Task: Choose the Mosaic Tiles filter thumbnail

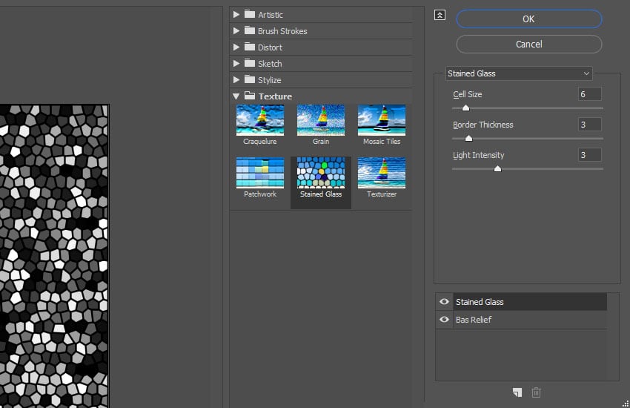Action: click(381, 120)
